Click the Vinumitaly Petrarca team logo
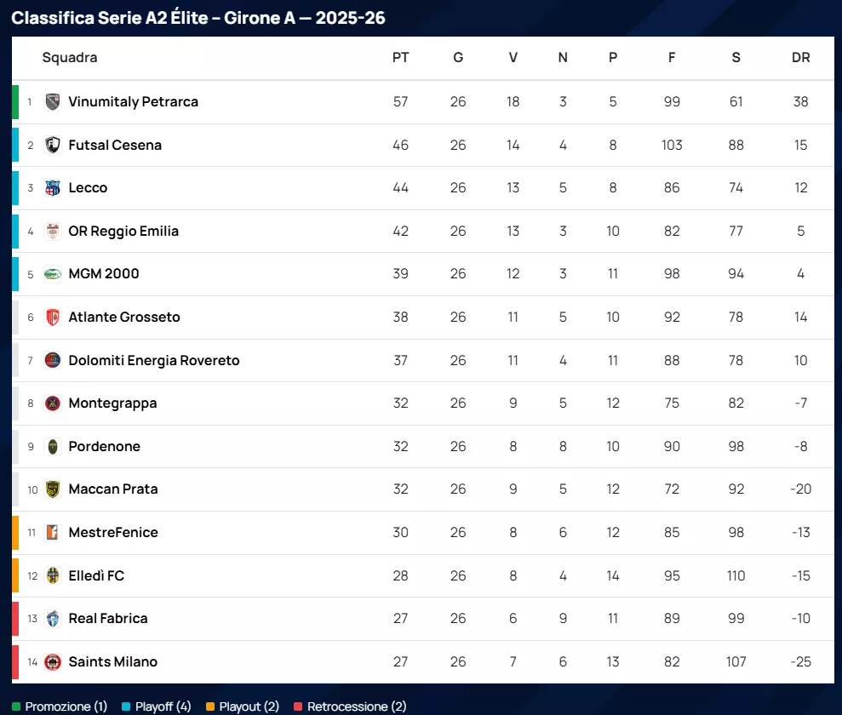842x715 pixels. [x=53, y=102]
